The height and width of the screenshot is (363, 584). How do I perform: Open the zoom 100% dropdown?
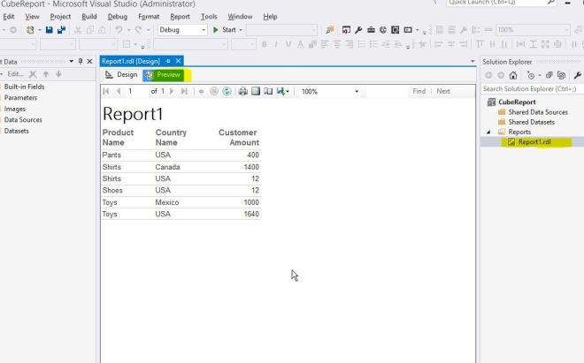click(357, 91)
